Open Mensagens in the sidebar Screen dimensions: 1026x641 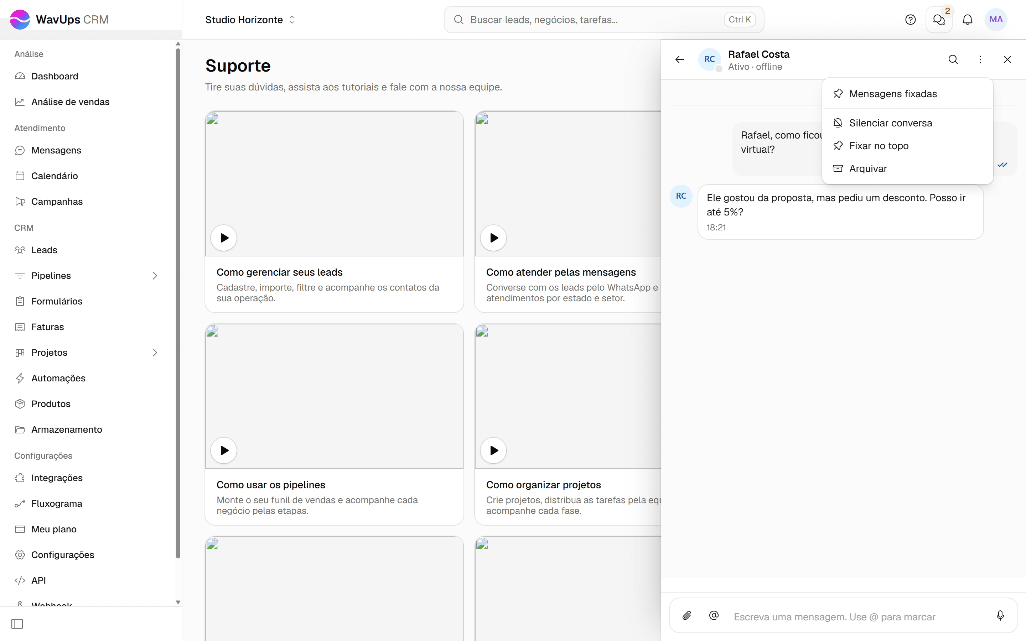pyautogui.click(x=87, y=150)
